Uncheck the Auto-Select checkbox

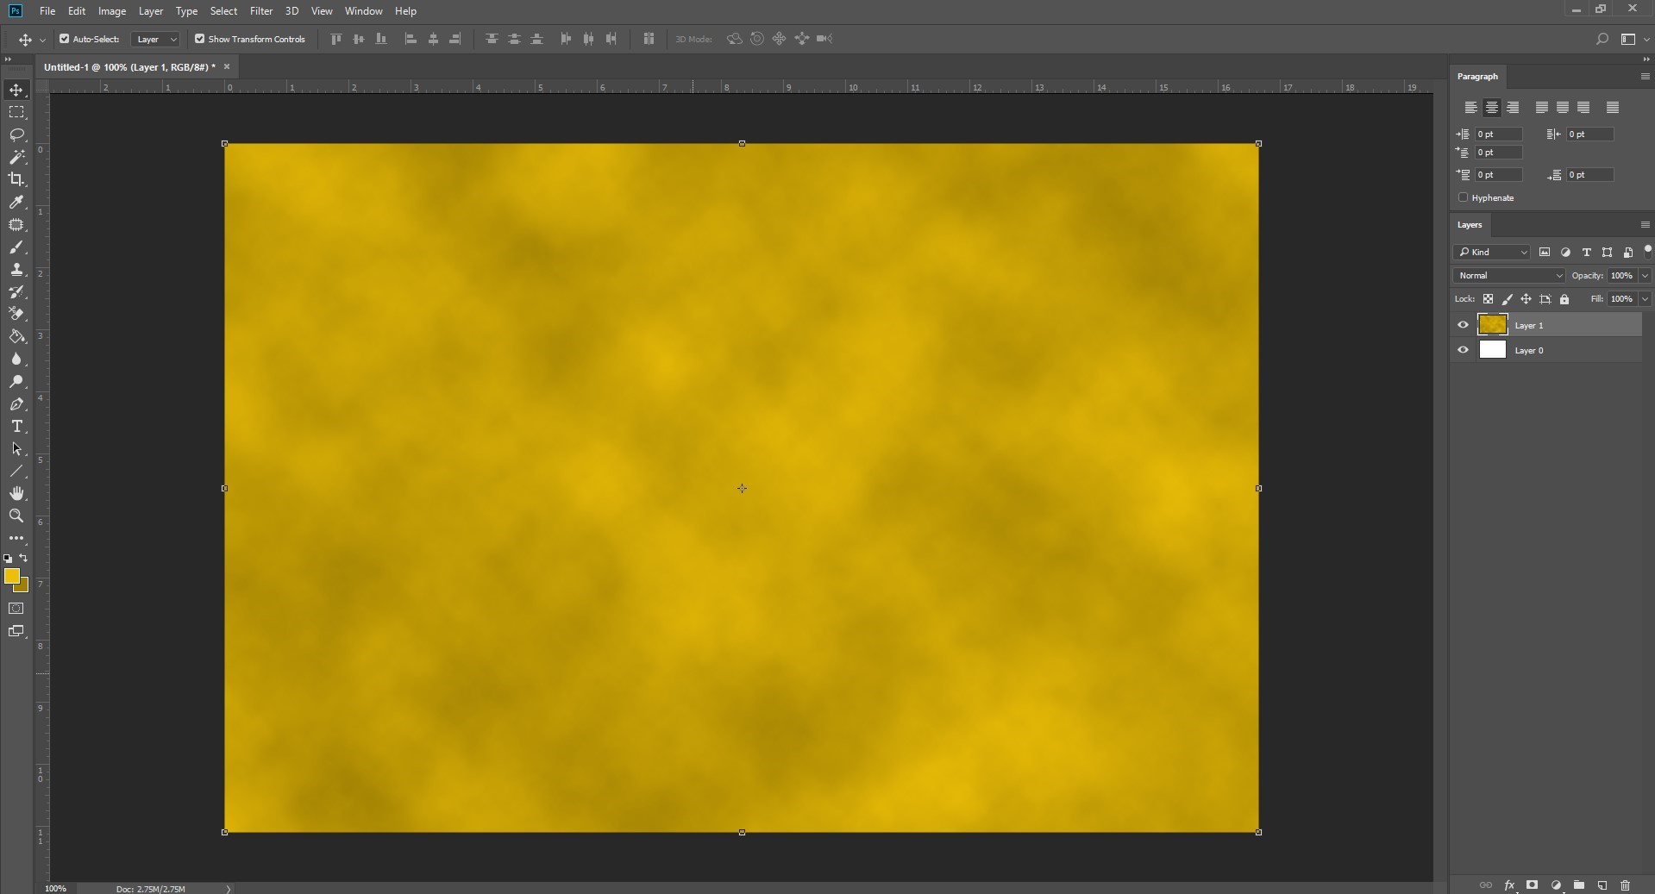[64, 39]
